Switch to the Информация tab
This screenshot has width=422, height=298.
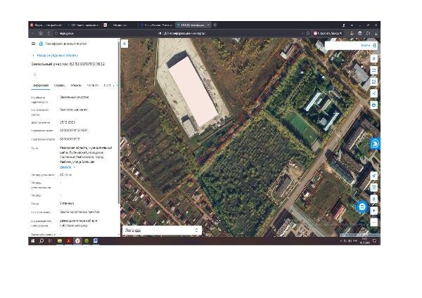coord(40,85)
